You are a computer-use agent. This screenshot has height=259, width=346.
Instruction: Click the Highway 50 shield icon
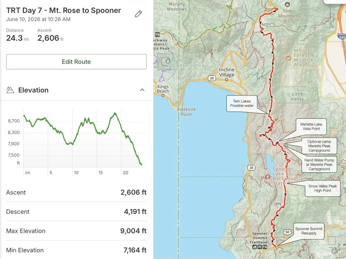click(287, 232)
